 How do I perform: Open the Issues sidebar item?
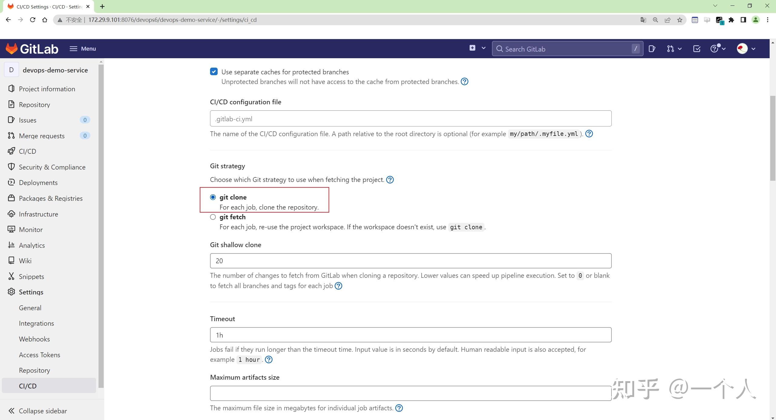[27, 120]
